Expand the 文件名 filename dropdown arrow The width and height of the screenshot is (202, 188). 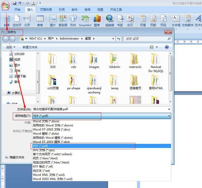(169, 109)
